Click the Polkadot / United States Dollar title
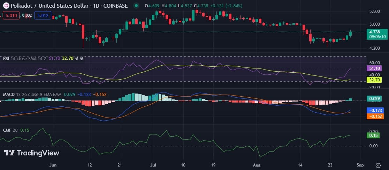 [69, 6]
